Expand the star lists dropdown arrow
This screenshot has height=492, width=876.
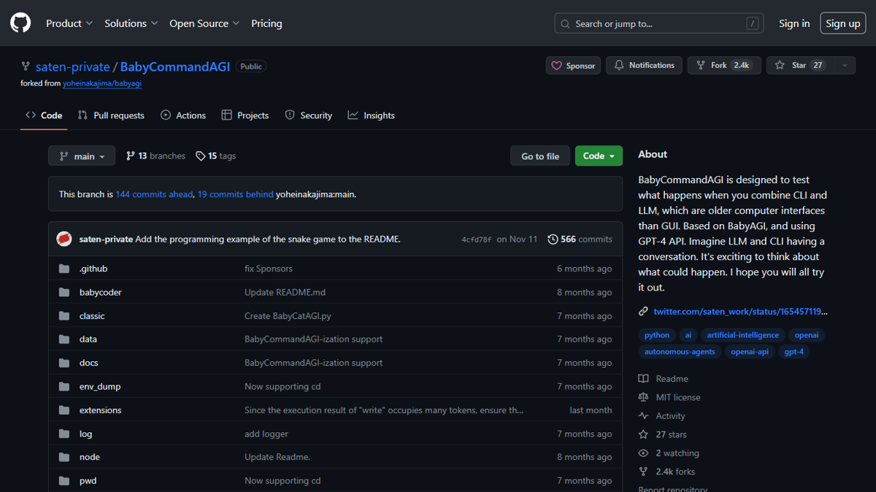[x=845, y=66]
